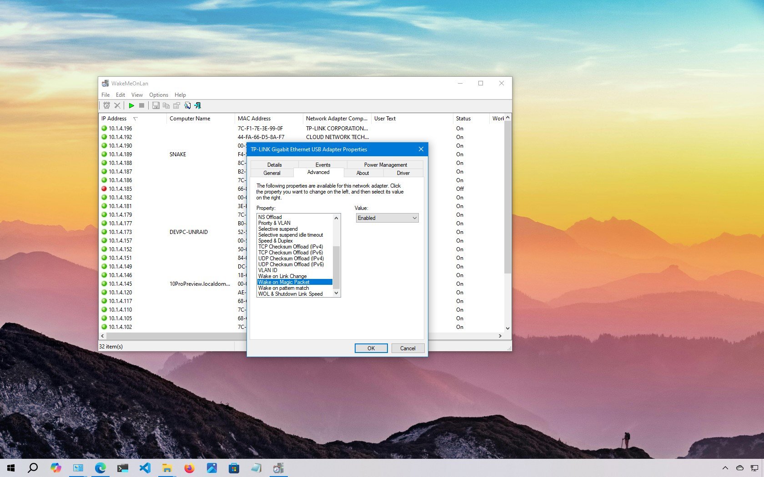This screenshot has width=764, height=477.
Task: Select the green status indicator for 10.1.4.196
Action: pos(104,128)
